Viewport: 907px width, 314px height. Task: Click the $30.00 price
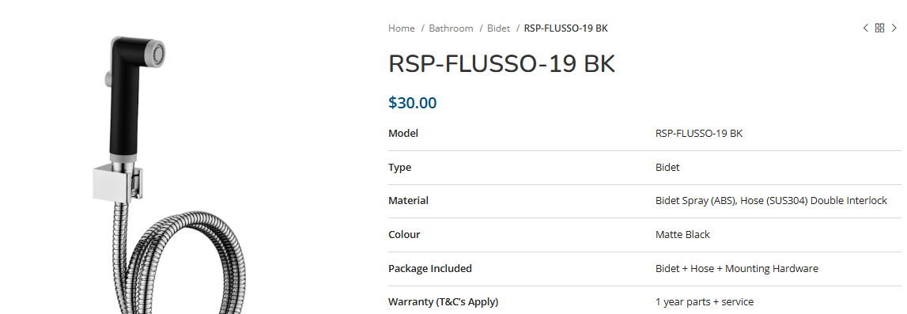pyautogui.click(x=413, y=103)
